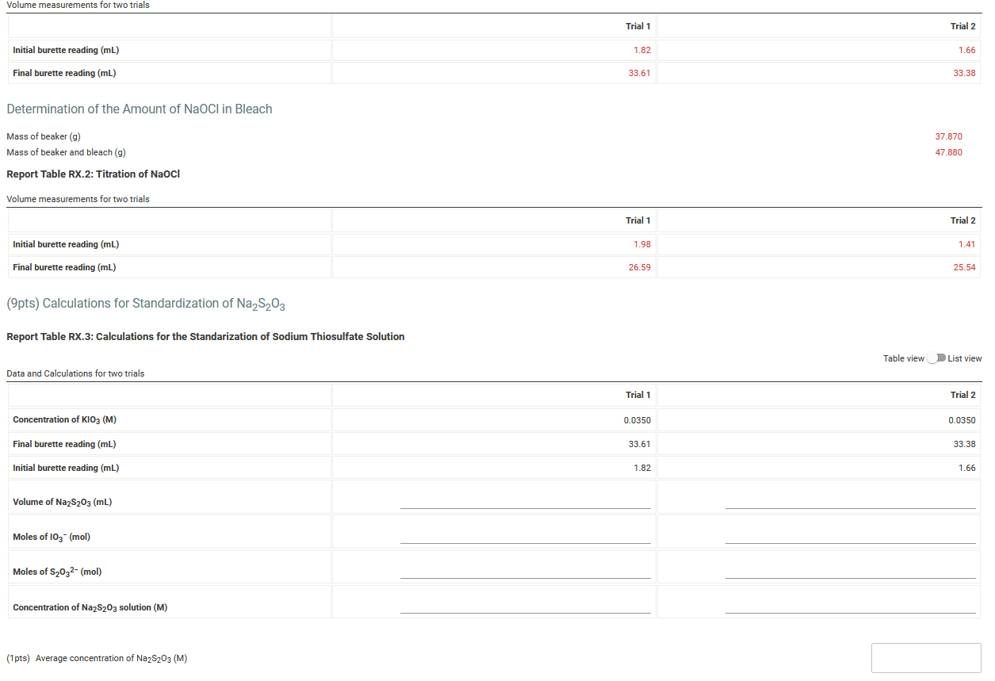Click the Initial burette reading 1.98 cell

(644, 244)
